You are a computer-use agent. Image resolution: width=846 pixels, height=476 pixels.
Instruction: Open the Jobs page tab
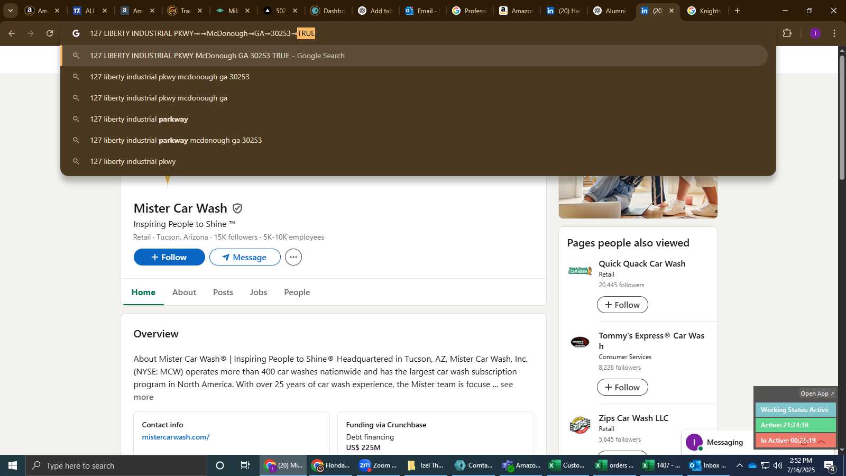click(259, 292)
